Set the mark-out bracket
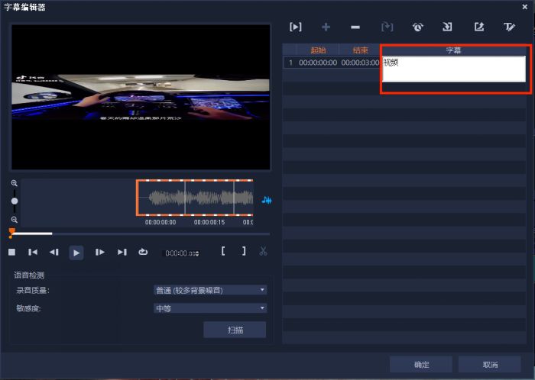This screenshot has height=380, width=535. coord(244,251)
